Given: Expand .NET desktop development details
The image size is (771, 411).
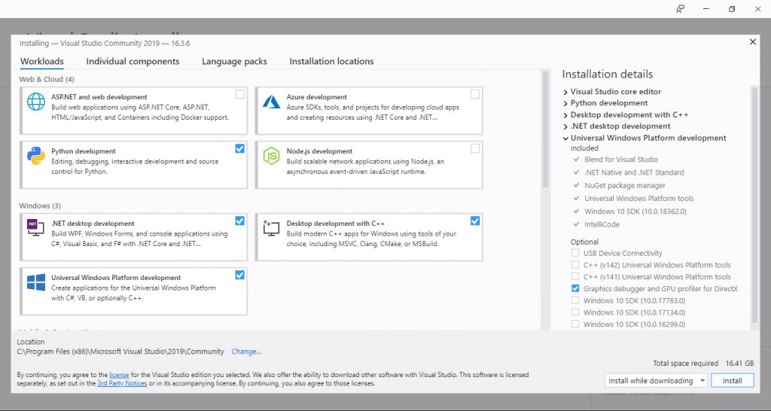Looking at the screenshot, I should tap(565, 126).
